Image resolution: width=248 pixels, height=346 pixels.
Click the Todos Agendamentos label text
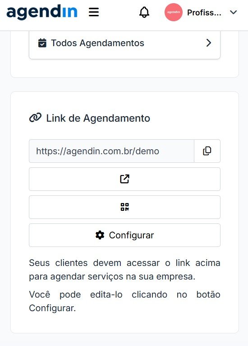[x=97, y=43]
